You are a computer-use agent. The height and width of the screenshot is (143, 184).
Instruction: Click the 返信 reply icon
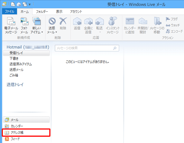[77, 21]
